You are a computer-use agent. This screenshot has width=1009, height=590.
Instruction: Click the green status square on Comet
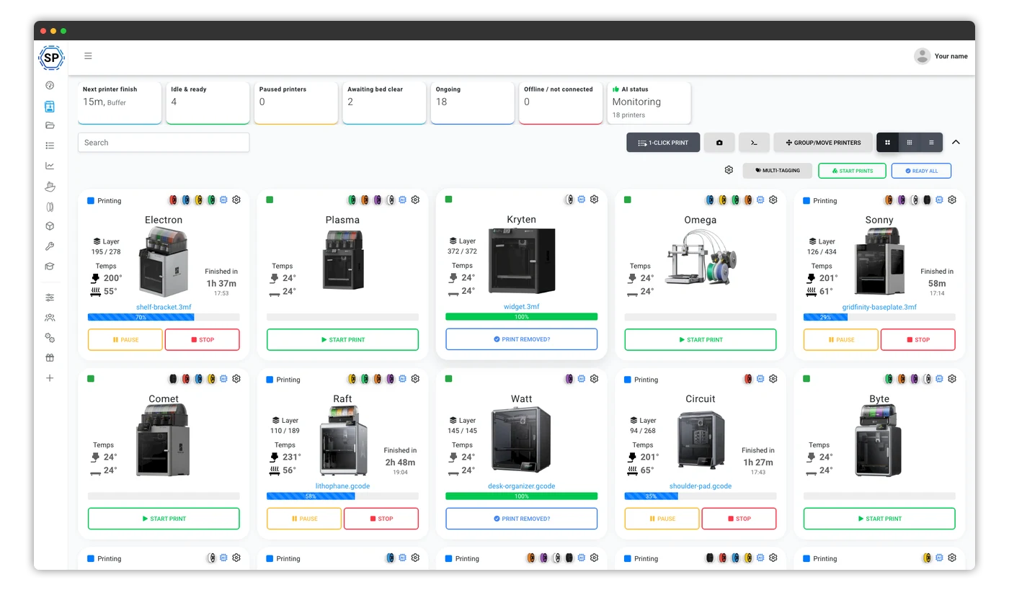coord(91,378)
